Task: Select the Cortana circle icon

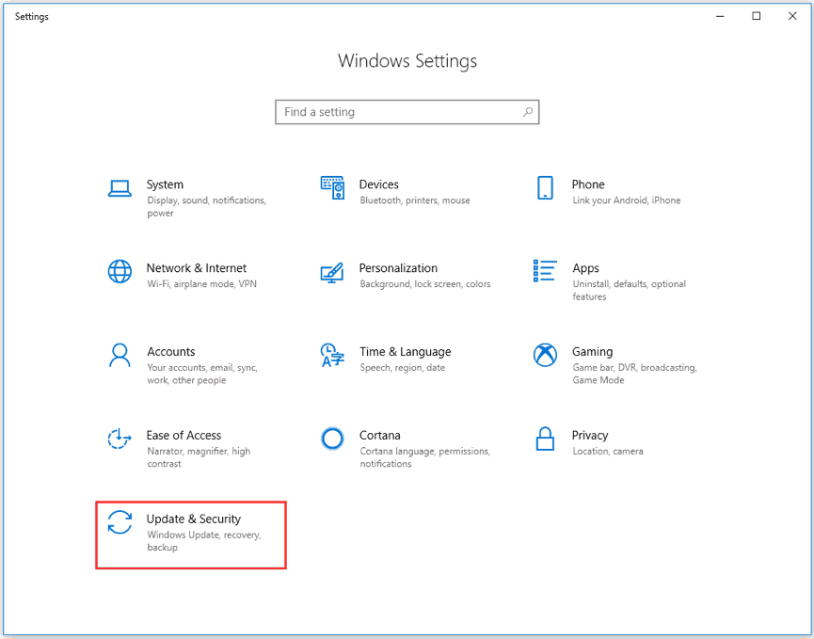Action: click(332, 439)
